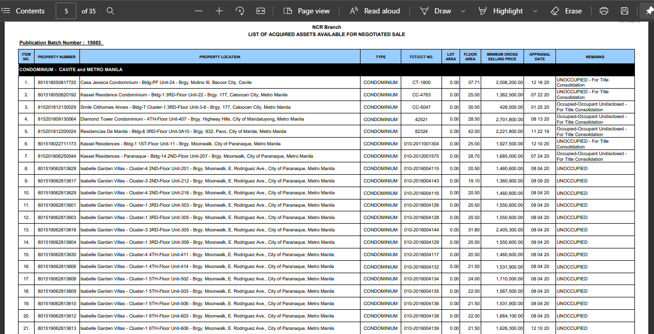Click selling price 2,221,800.00
The image size is (654, 334).
tap(509, 131)
